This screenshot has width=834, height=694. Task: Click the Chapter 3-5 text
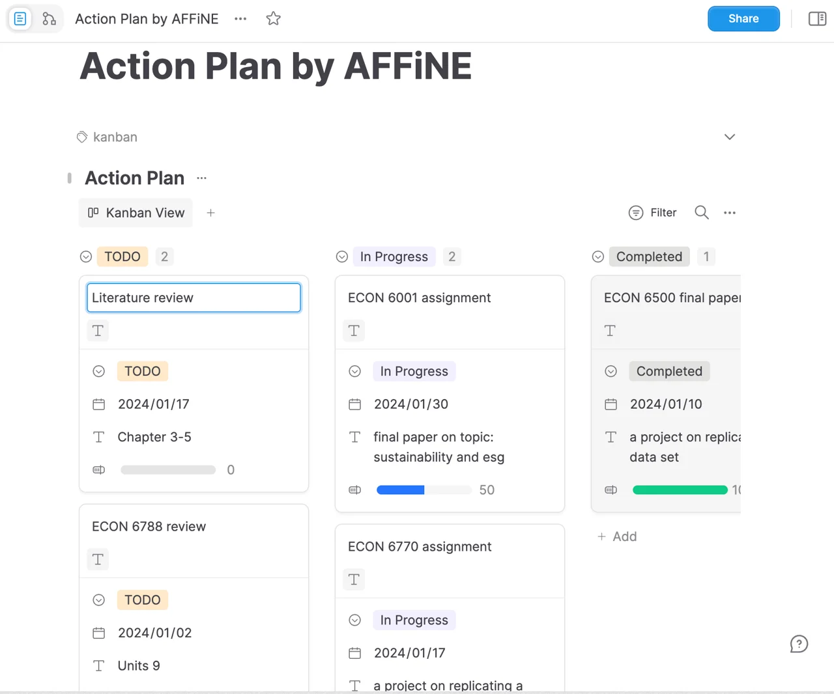point(154,437)
